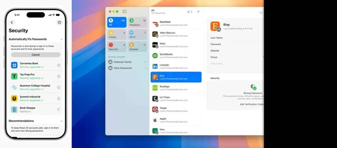Open the sort options dropdown
This screenshot has height=148, width=337.
[189, 12]
